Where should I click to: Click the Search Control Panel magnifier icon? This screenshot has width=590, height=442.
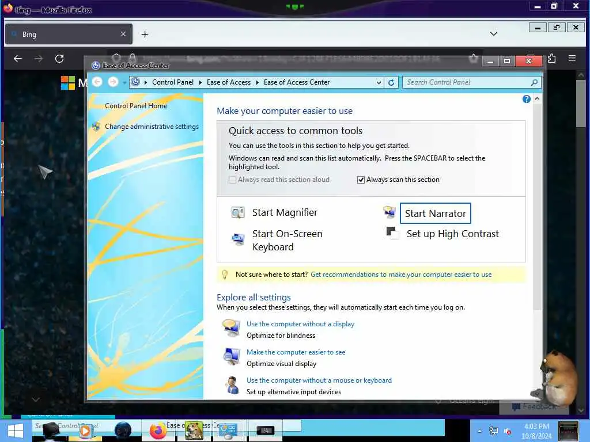coord(534,82)
